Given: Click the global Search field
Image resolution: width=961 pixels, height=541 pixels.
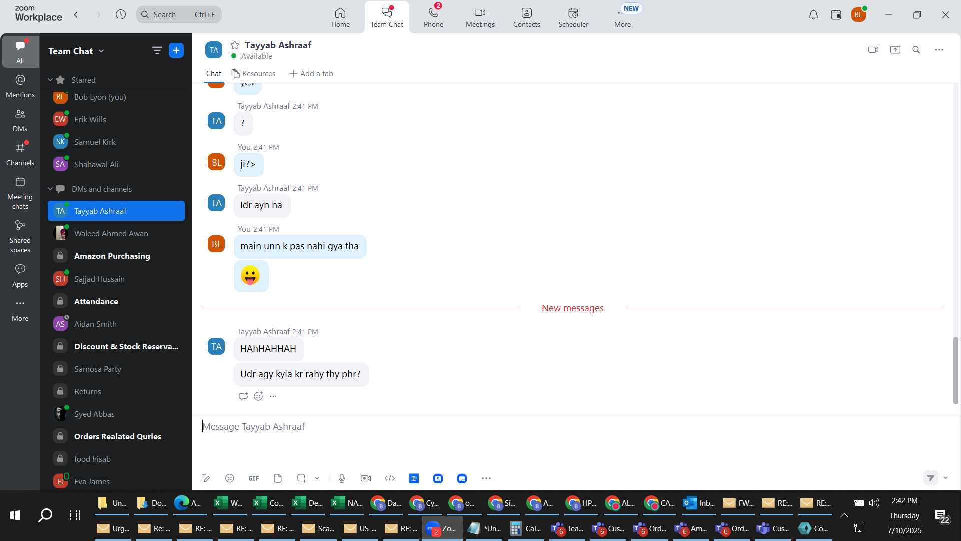Looking at the screenshot, I should click(179, 14).
